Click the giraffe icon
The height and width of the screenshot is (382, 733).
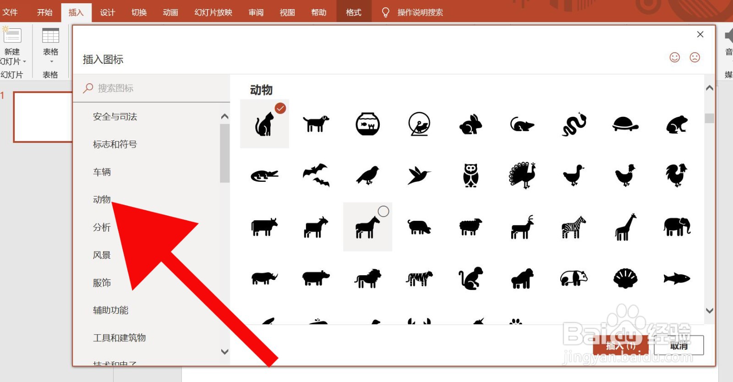pyautogui.click(x=625, y=227)
